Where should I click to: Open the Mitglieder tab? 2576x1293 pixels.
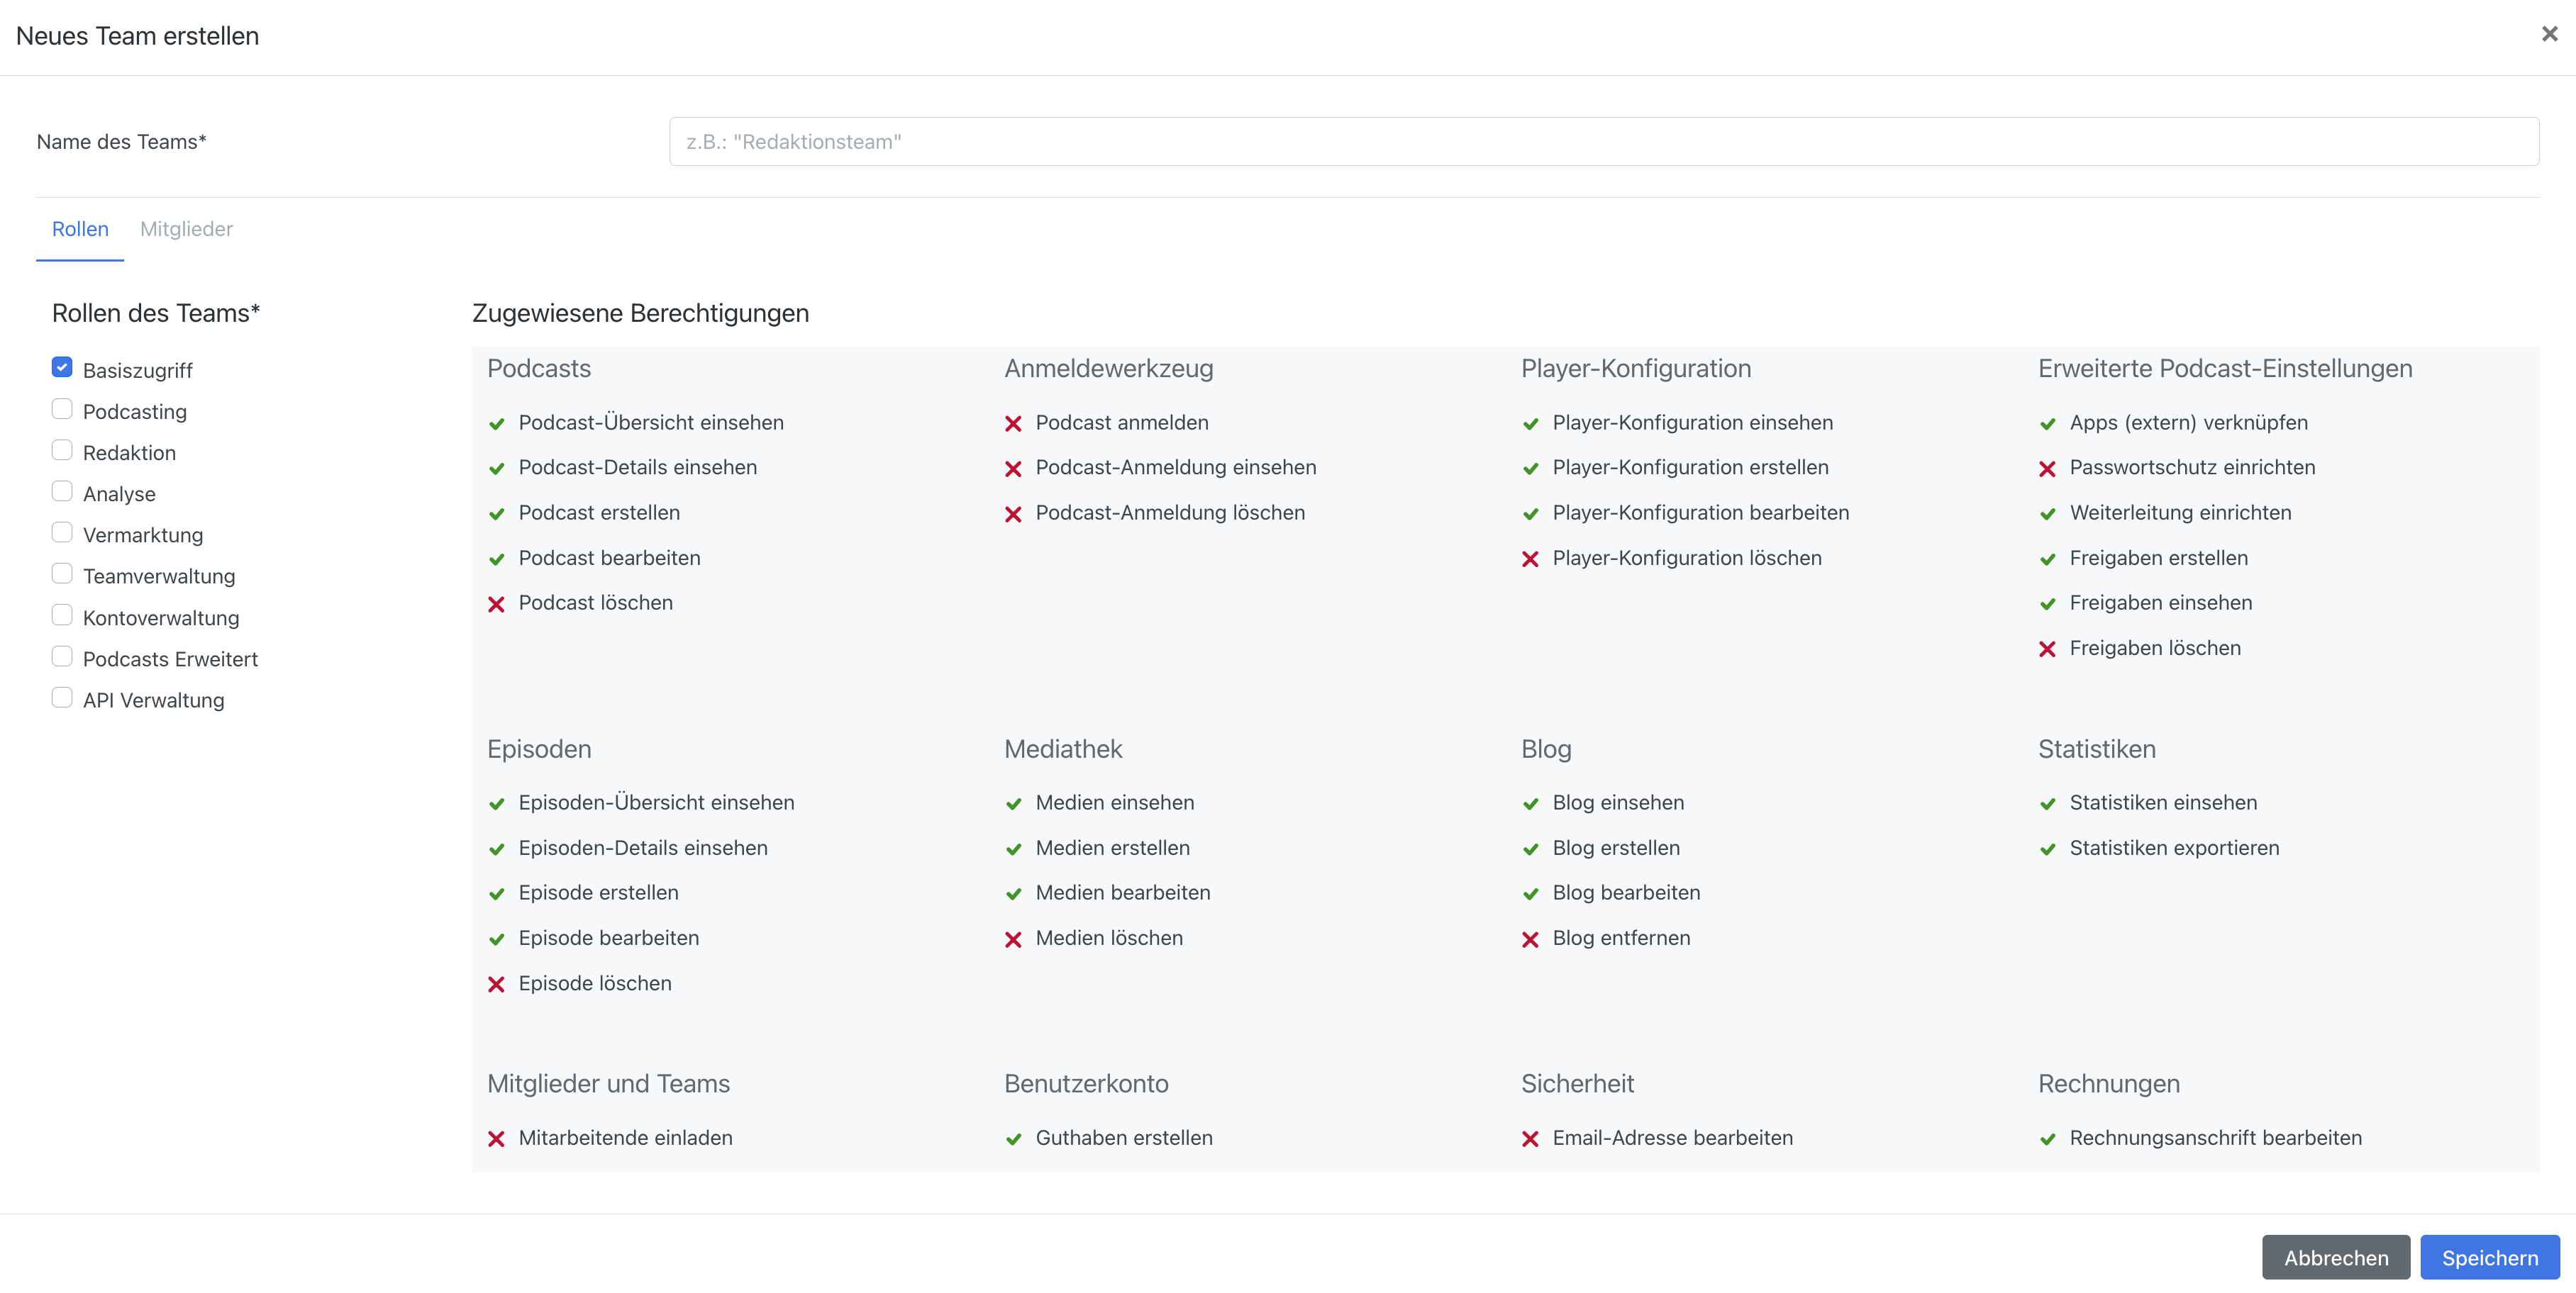186,229
